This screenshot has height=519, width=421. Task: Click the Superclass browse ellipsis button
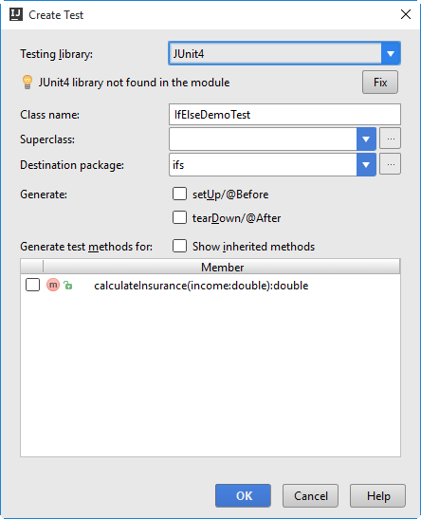pyautogui.click(x=391, y=139)
